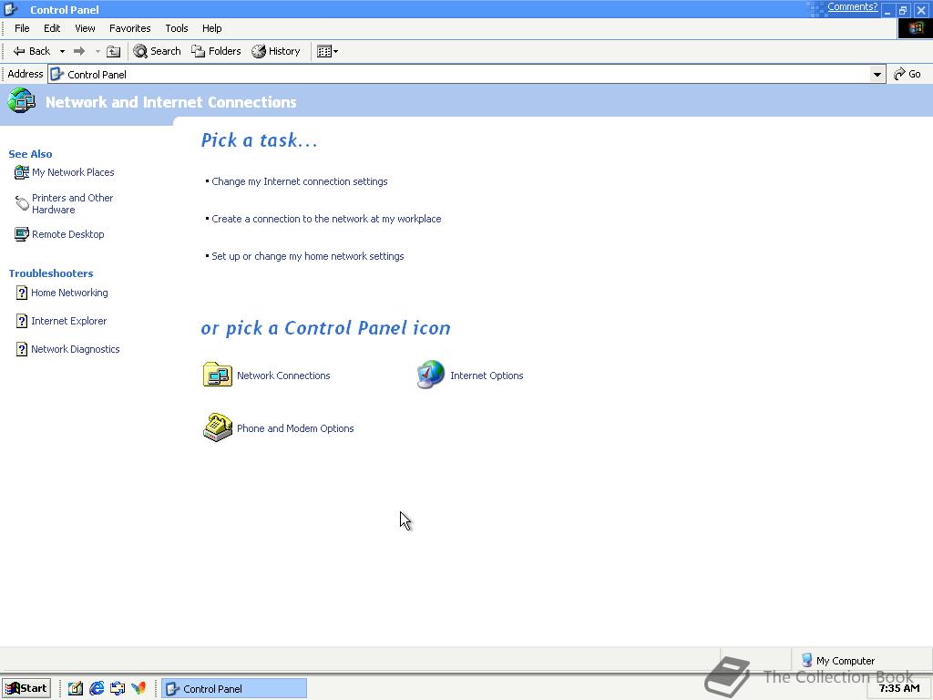933x700 pixels.
Task: Click the My Computer status bar zone
Action: [x=861, y=660]
